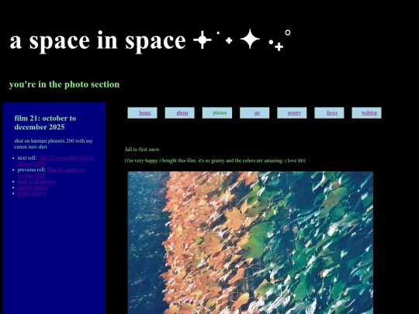Follow the back to all photos link

click(x=36, y=181)
